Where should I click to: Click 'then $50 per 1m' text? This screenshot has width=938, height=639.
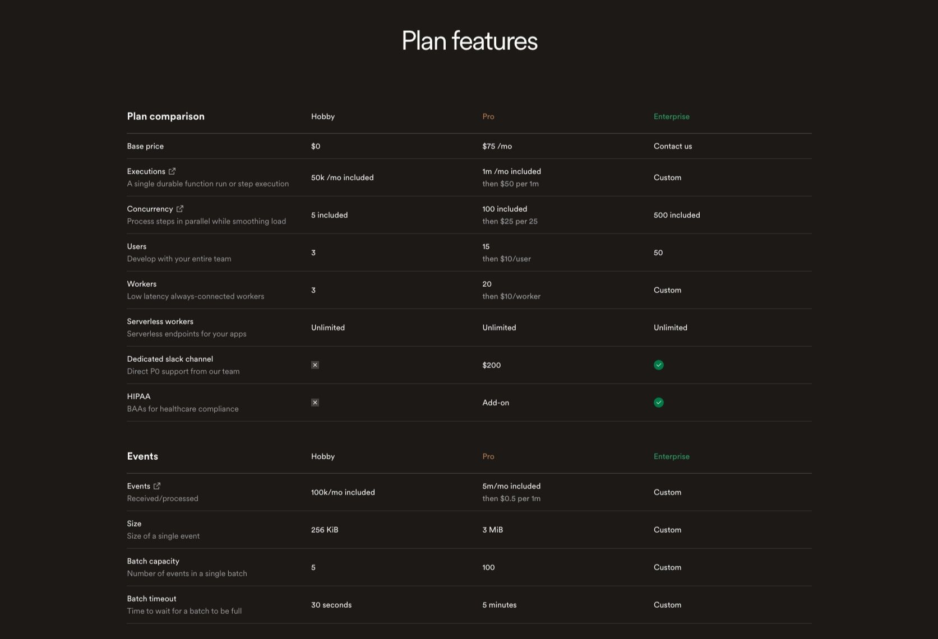(x=511, y=184)
